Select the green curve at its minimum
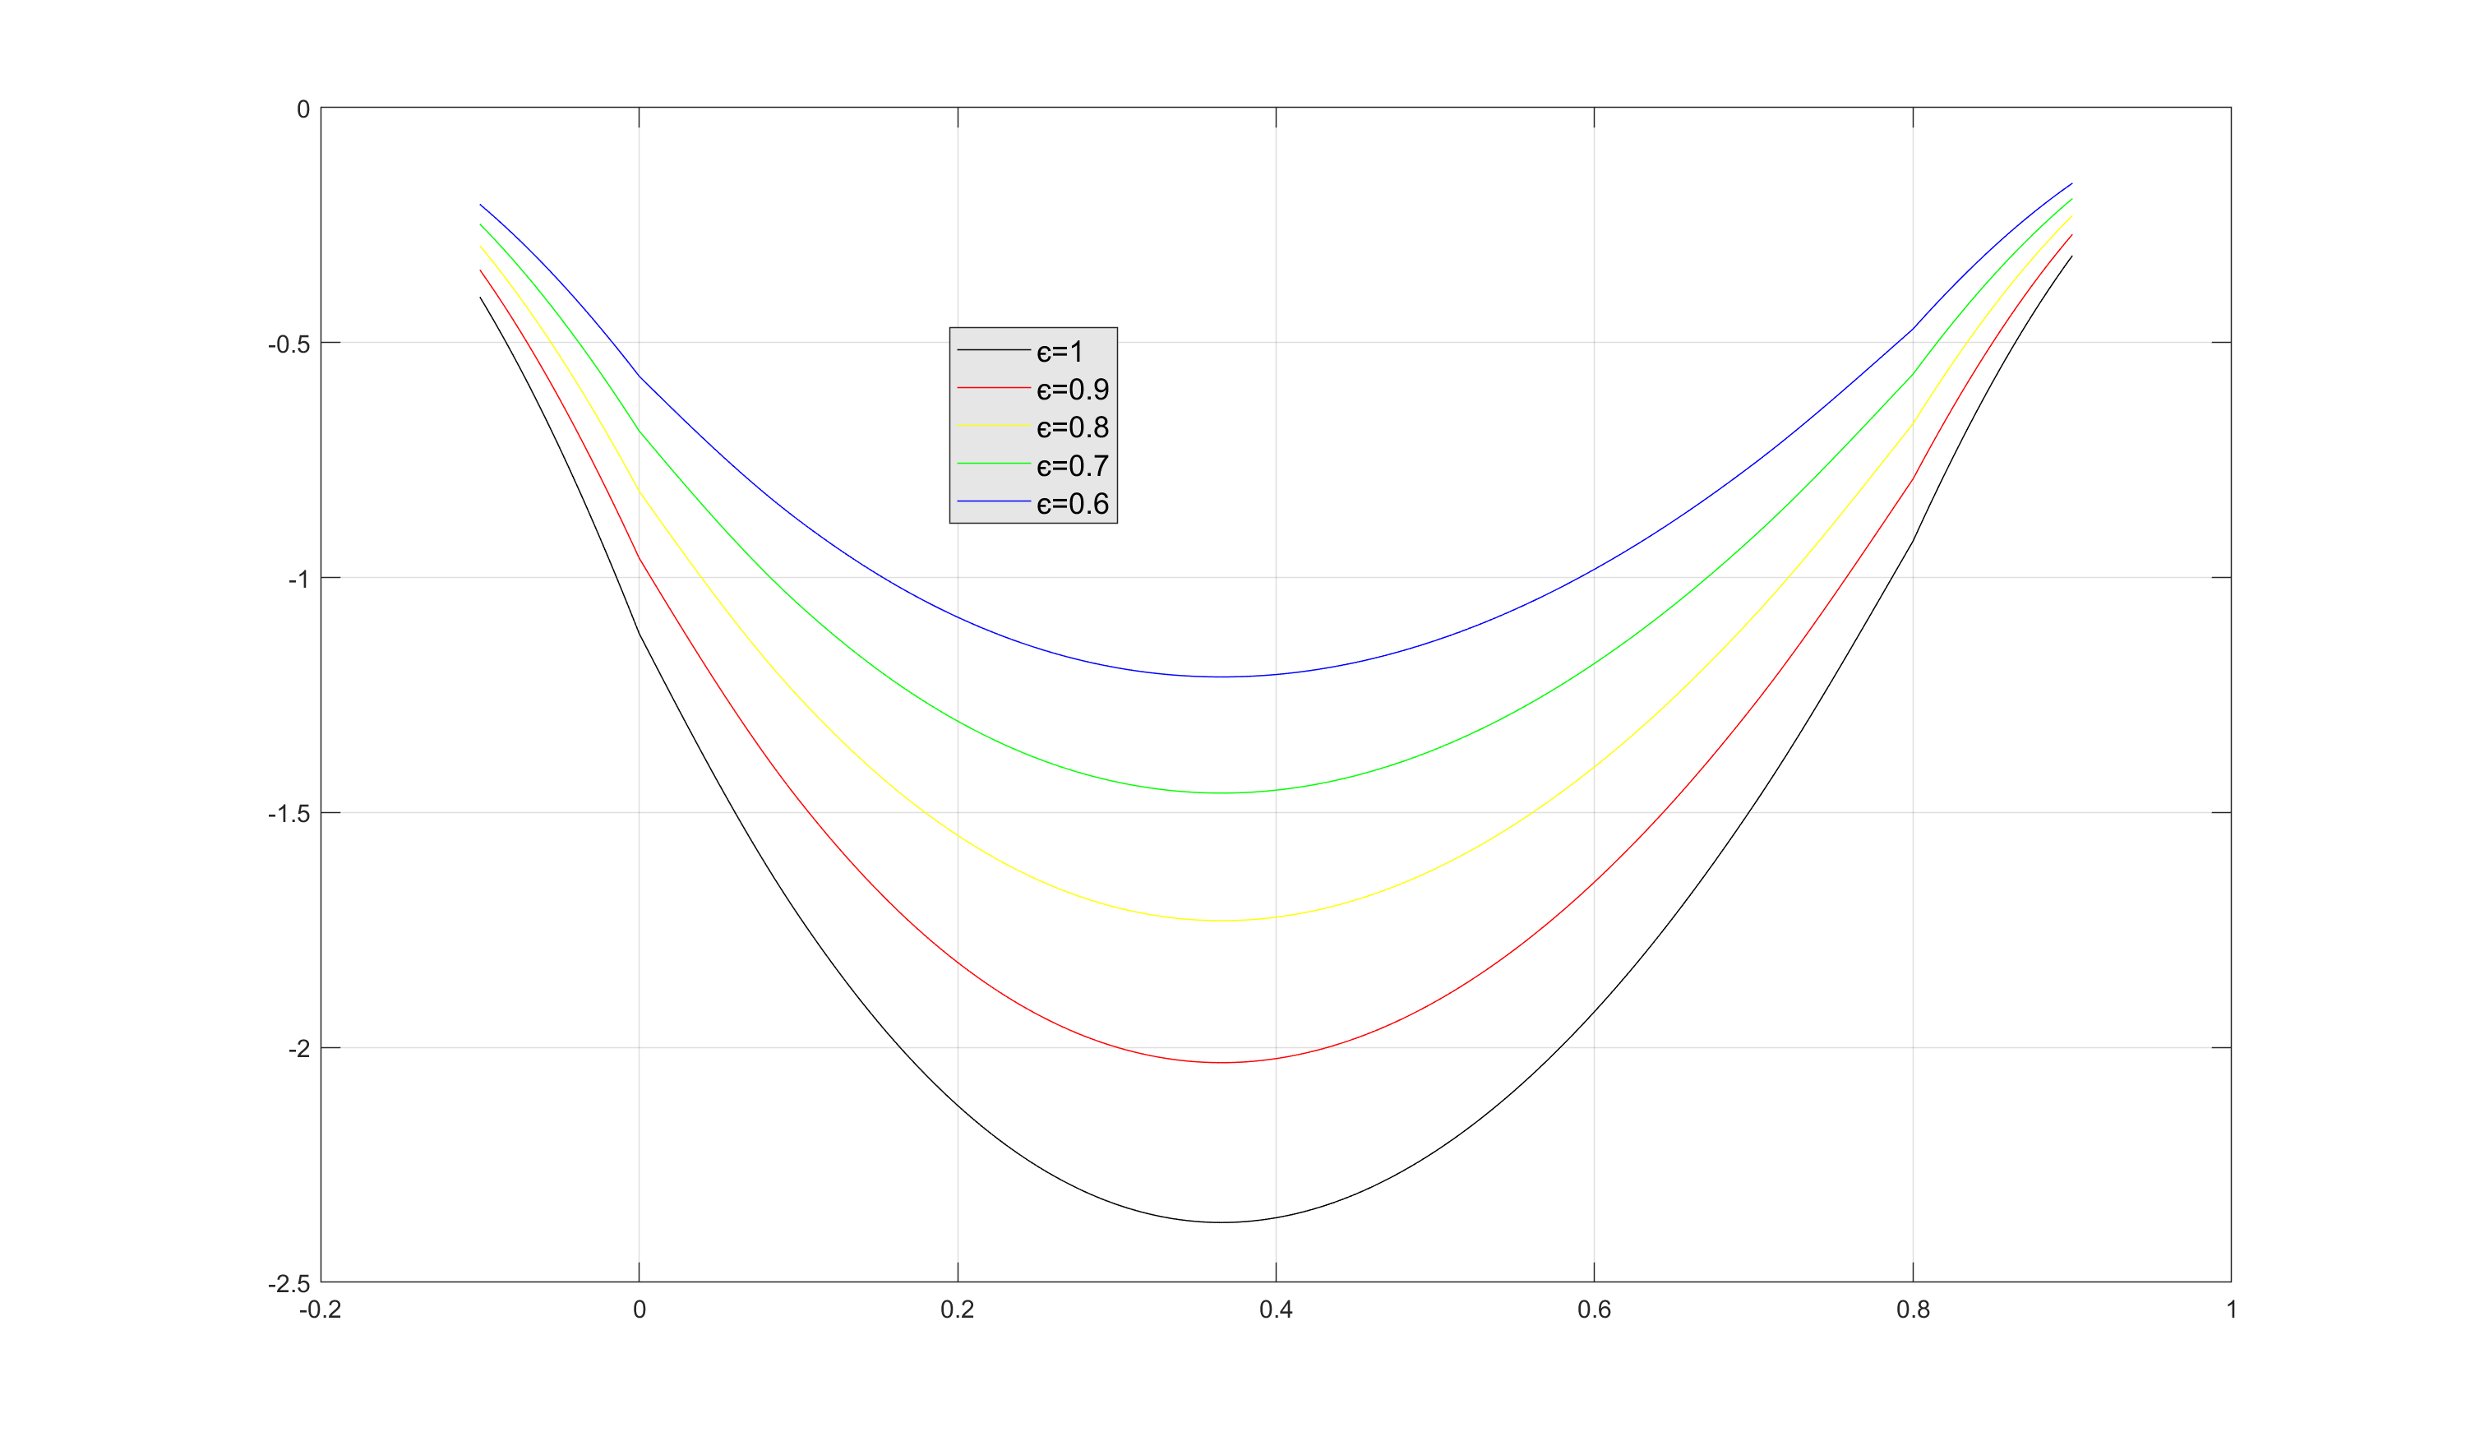The image size is (2466, 1441). [1221, 792]
